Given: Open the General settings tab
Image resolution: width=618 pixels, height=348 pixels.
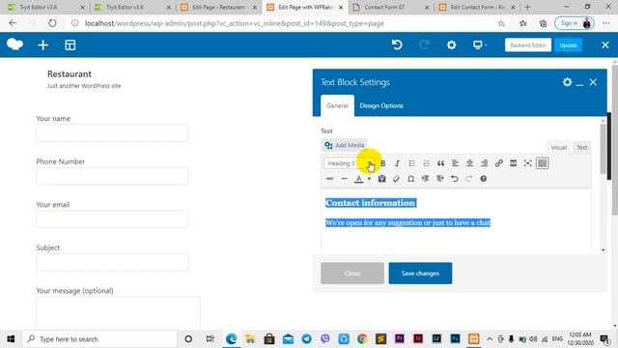Looking at the screenshot, I should [337, 105].
